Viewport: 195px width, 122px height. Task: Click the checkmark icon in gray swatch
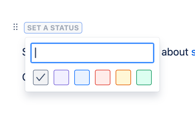(x=41, y=77)
